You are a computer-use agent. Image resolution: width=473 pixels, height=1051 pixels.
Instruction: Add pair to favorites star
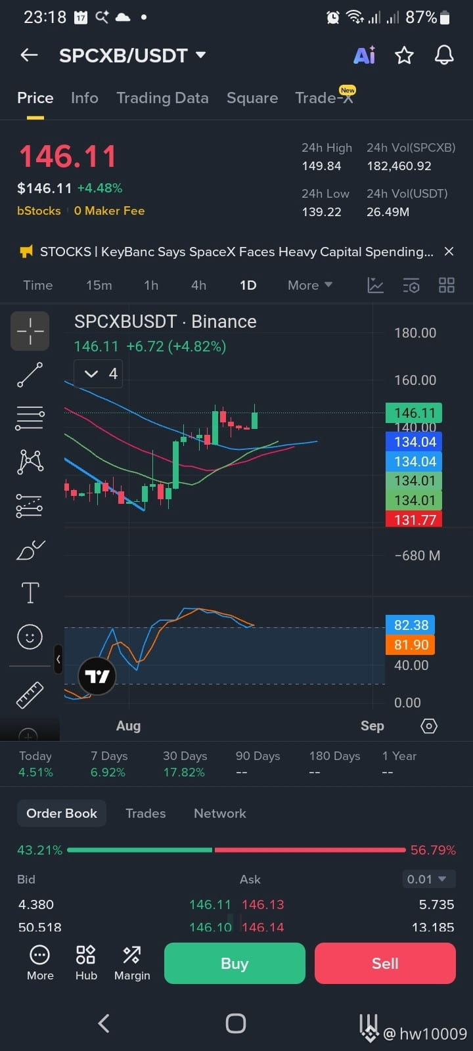pos(404,55)
